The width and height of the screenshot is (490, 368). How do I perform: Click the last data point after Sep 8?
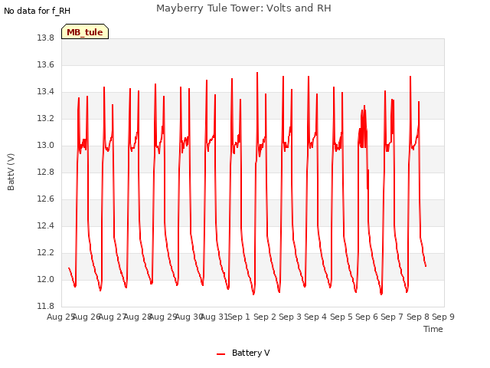point(426,266)
